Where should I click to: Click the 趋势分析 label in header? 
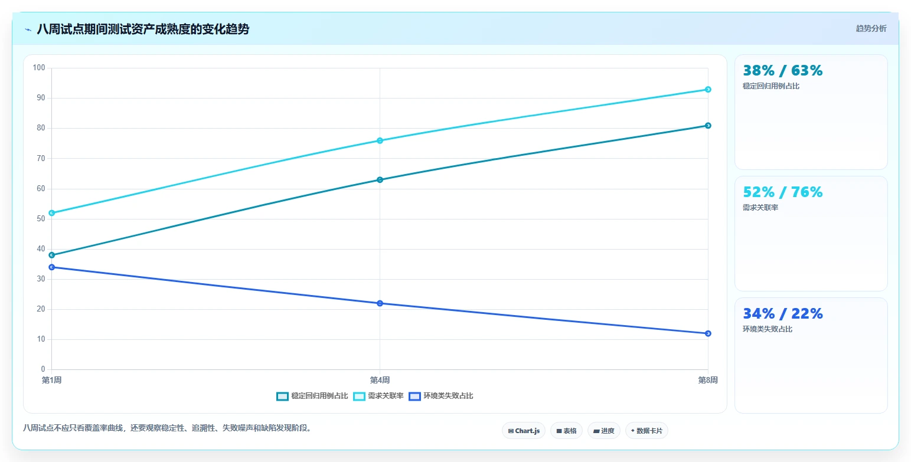[x=871, y=28]
